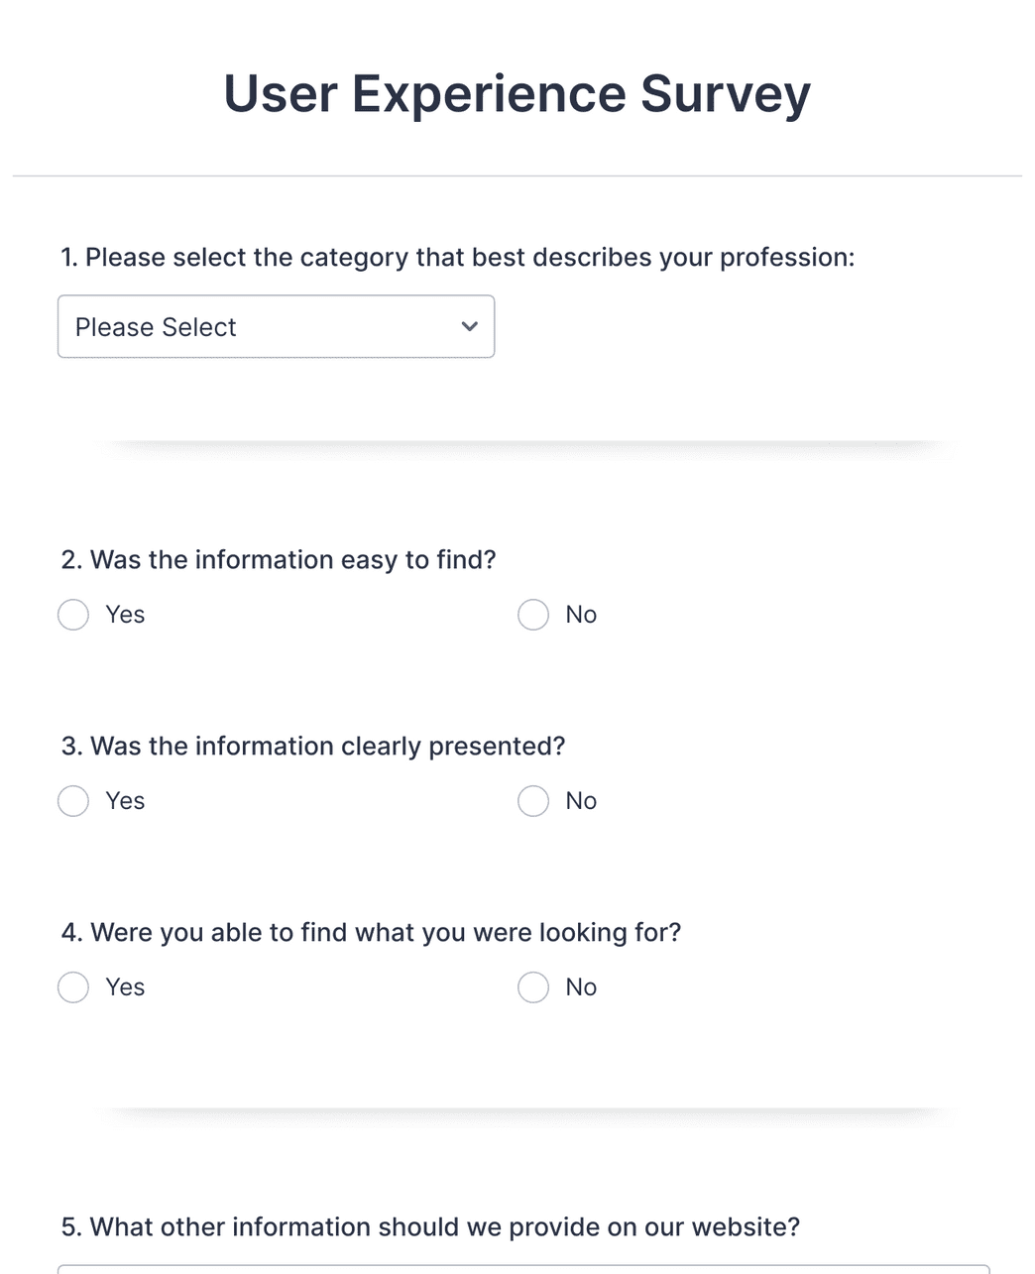The height and width of the screenshot is (1274, 1035).
Task: Click question 1 label about your profession
Action: 457,258
